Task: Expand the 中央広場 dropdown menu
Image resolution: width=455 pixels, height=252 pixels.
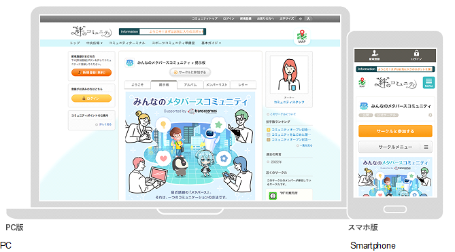Action: 95,43
